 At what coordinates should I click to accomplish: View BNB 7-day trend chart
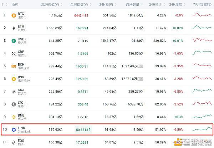click(202, 116)
